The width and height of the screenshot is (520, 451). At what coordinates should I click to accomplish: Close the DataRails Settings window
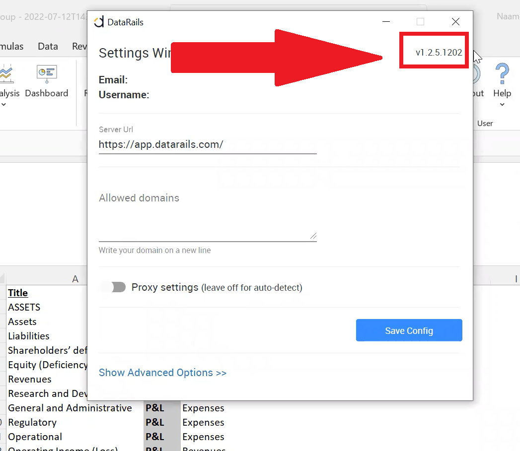point(455,22)
